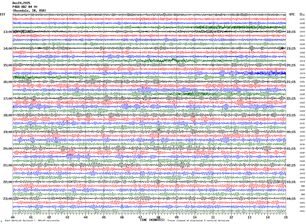The width and height of the screenshot is (306, 224).
Task: Click minute tick '04' on time axis
Action: click(x=85, y=217)
